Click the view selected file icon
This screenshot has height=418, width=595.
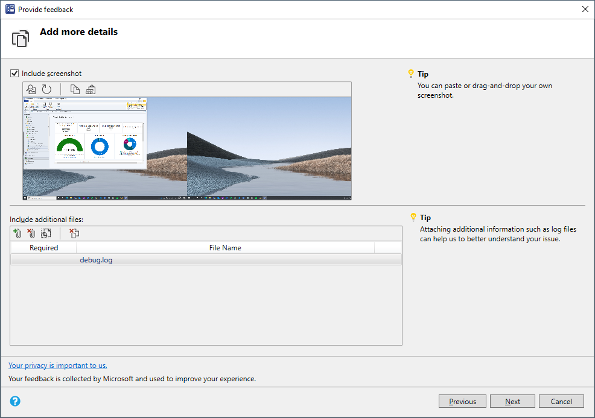click(46, 233)
